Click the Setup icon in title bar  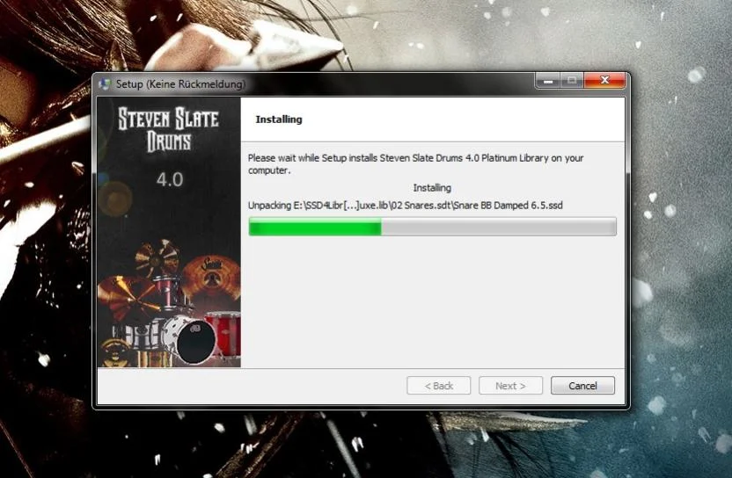105,84
